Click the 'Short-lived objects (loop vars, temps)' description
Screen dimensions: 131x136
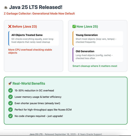point(96,41)
